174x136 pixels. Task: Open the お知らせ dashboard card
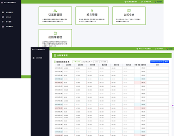129,16
